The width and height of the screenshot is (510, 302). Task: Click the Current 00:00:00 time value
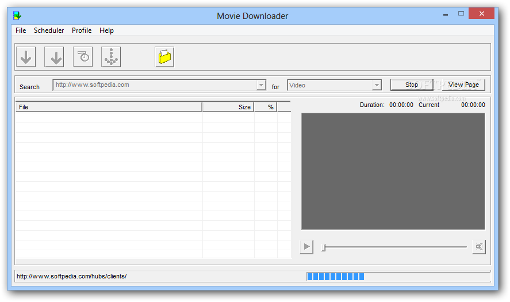473,105
